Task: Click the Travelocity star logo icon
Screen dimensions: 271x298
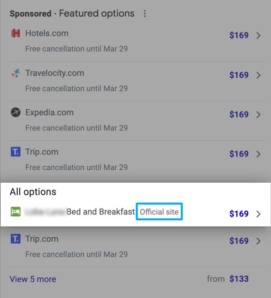Action: pyautogui.click(x=16, y=73)
